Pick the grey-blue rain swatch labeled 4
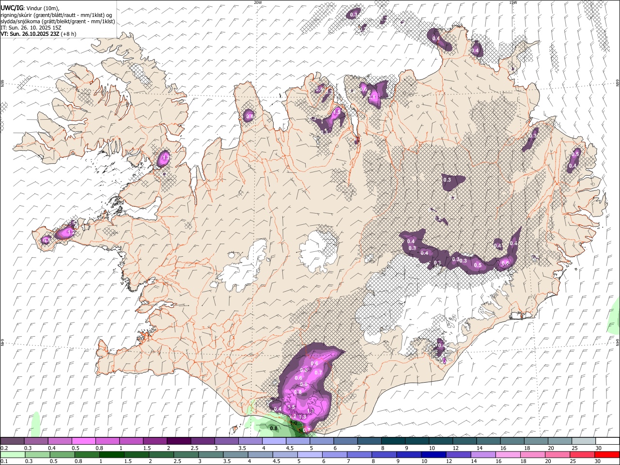Viewport: 620px width, 465px height. click(260, 454)
